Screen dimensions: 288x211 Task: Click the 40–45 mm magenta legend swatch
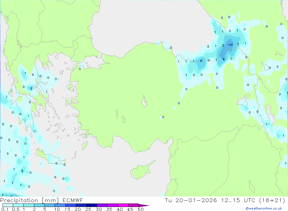point(123,205)
